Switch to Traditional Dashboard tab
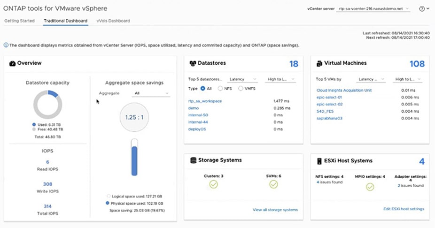The image size is (435, 228). pyautogui.click(x=65, y=21)
